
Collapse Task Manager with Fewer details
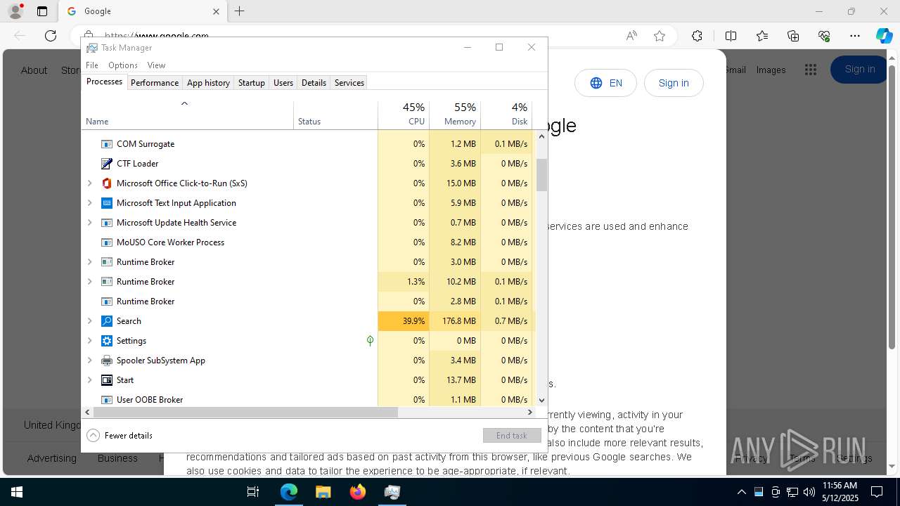pos(120,436)
